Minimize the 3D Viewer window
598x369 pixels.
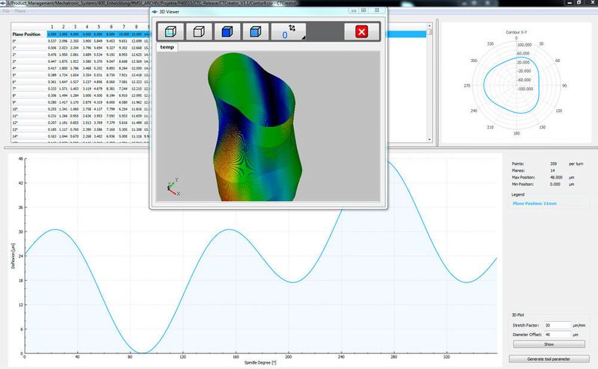coord(354,10)
